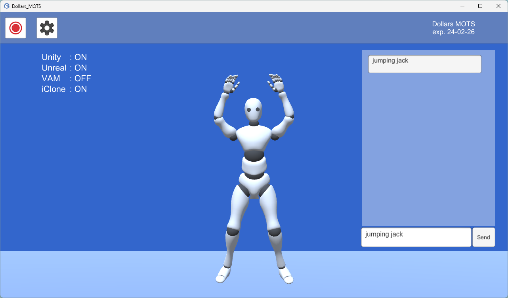The width and height of the screenshot is (508, 298).
Task: Click the Dollars MOTS expiry date text
Action: click(x=453, y=32)
